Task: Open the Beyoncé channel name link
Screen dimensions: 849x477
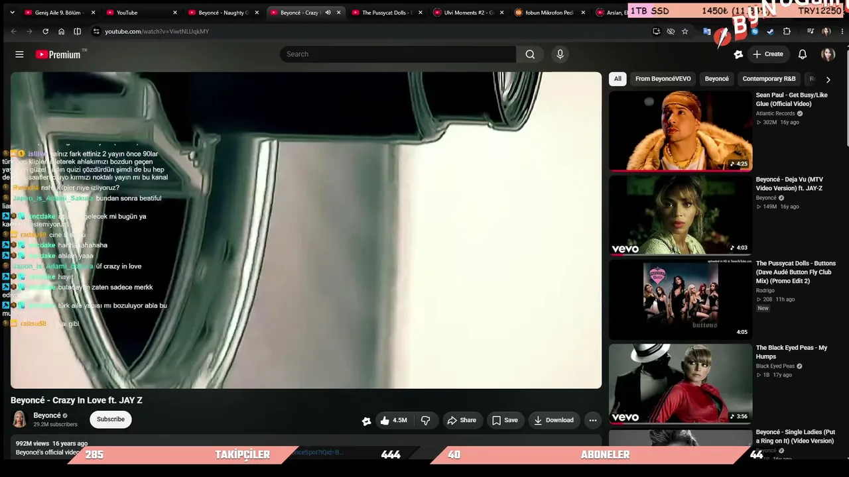Action: [x=47, y=415]
